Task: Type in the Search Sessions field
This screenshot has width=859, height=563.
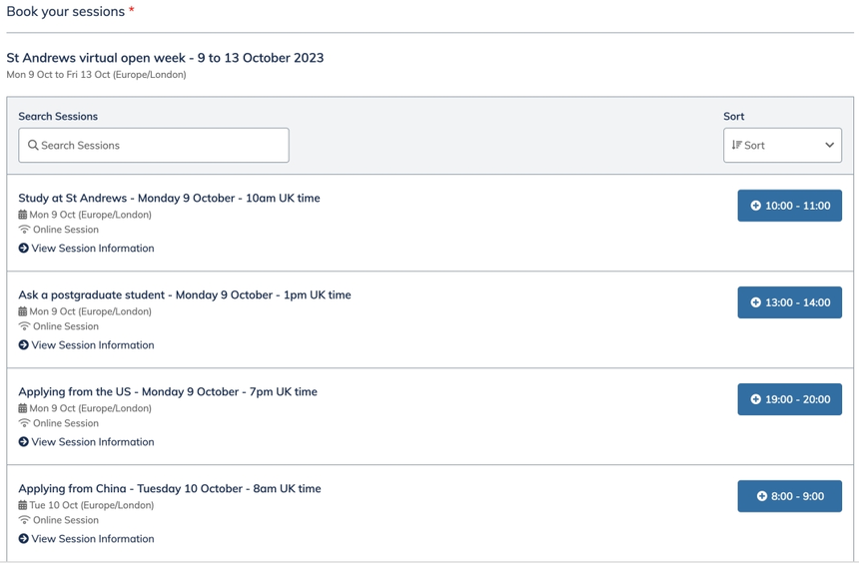Action: point(160,146)
